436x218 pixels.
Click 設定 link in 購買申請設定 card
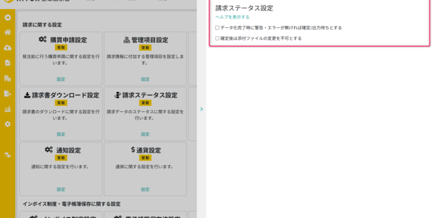pyautogui.click(x=61, y=79)
